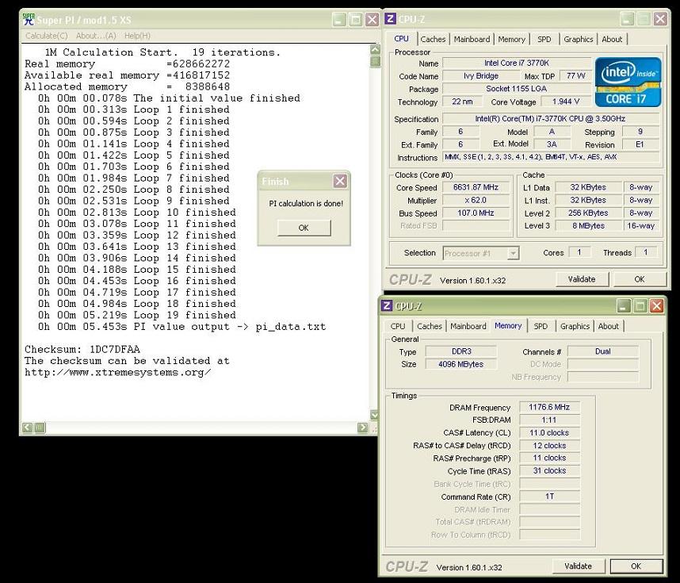Click the Super PI window title icon
This screenshot has height=583, width=680.
[x=29, y=20]
